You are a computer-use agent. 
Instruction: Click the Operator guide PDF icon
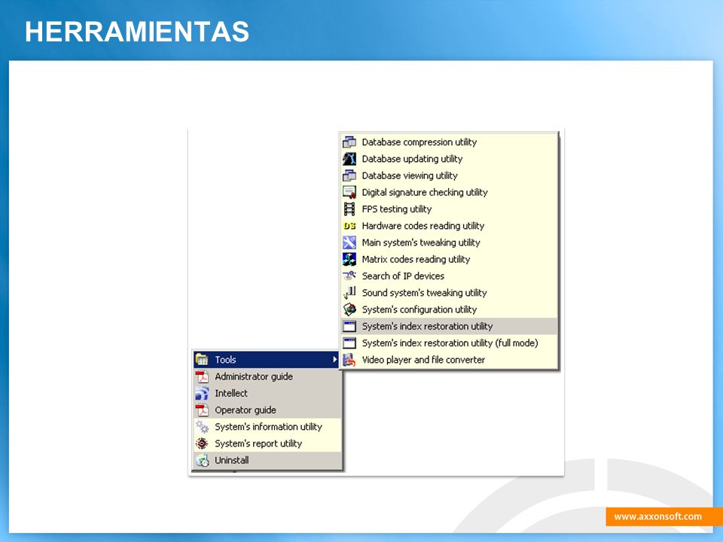coord(202,410)
